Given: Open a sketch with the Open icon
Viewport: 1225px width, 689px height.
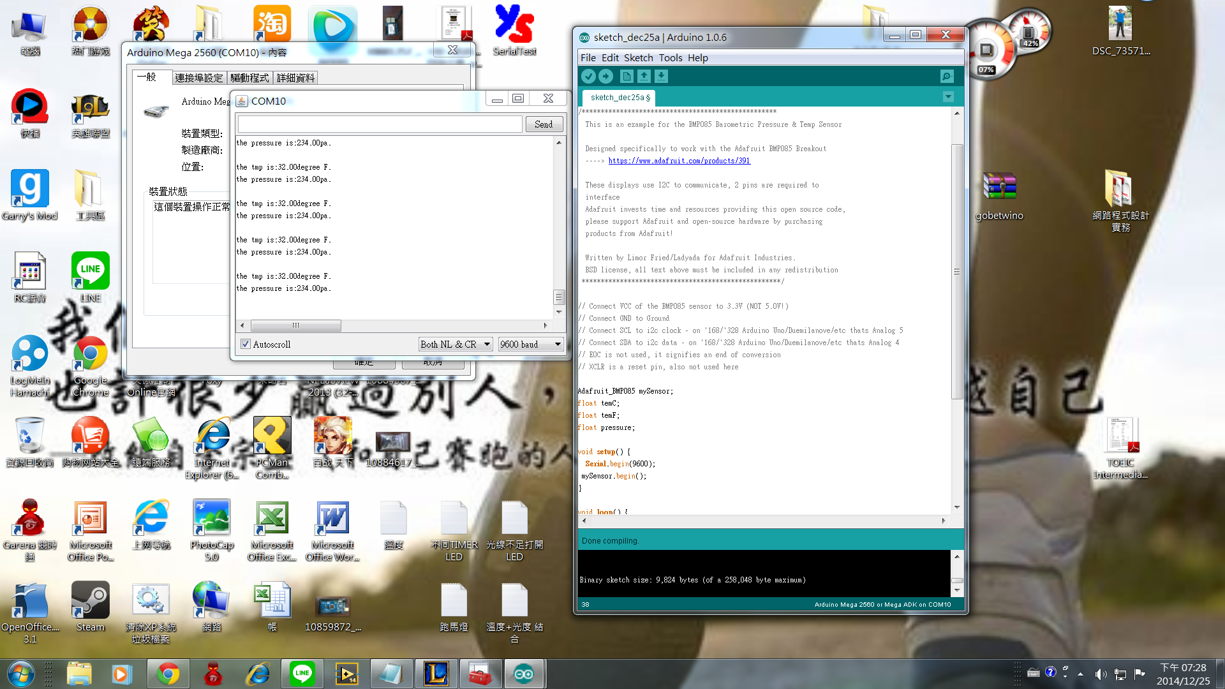Looking at the screenshot, I should 644,77.
